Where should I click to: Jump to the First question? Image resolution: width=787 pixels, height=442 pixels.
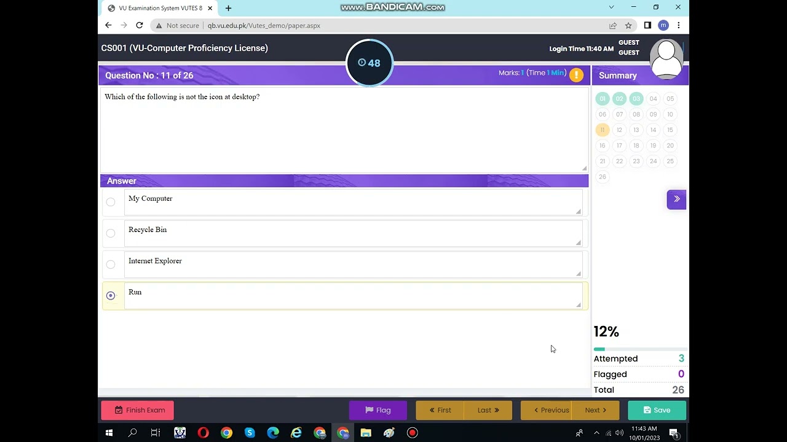click(440, 410)
